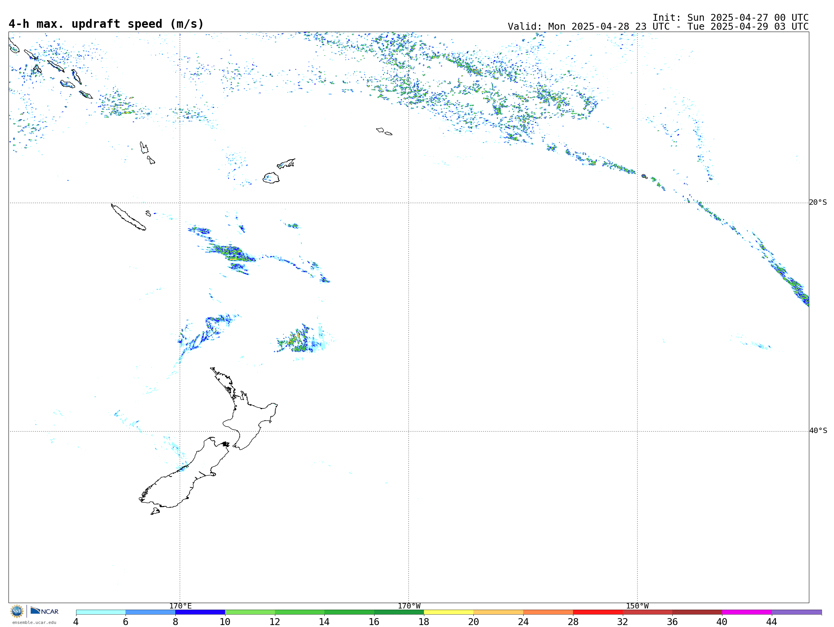
Task: Click the 20°S latitude label
Action: [818, 202]
